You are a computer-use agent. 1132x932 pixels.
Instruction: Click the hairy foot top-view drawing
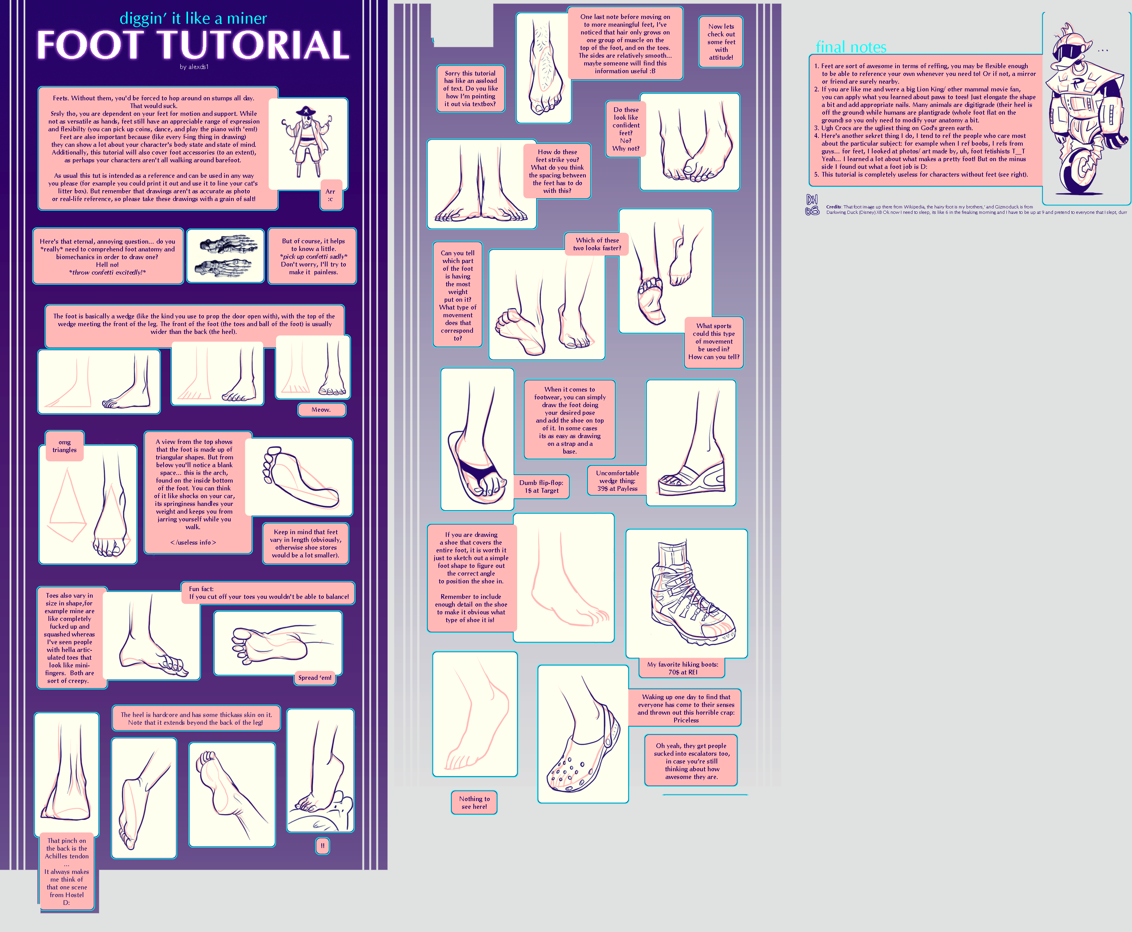pyautogui.click(x=542, y=69)
